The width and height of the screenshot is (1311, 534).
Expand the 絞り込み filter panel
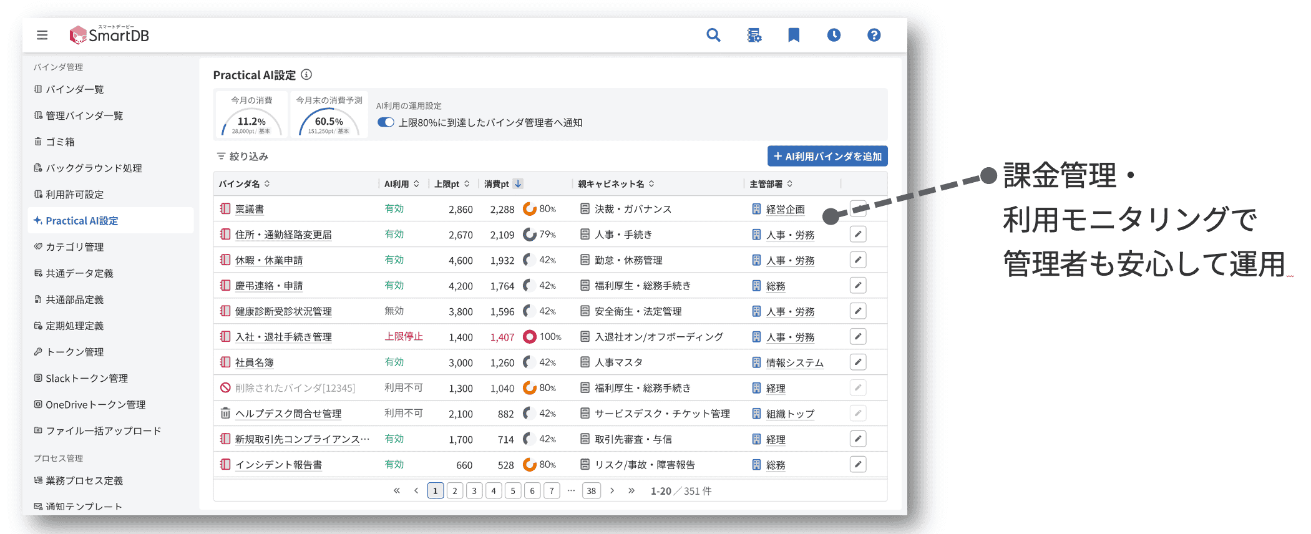click(x=242, y=157)
